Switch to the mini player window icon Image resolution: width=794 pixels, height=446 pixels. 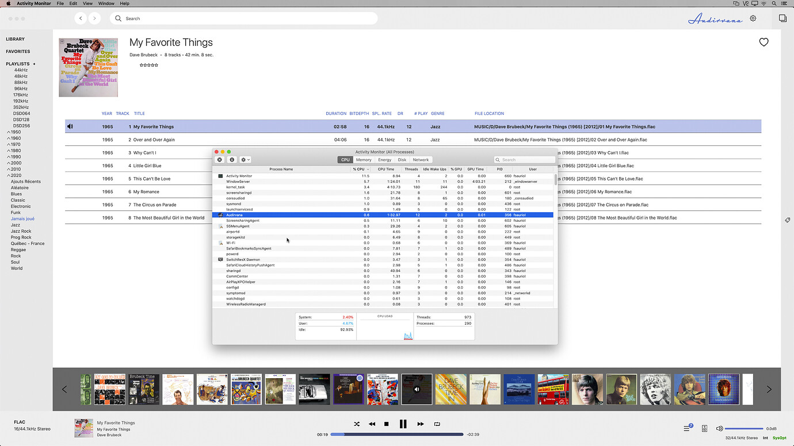pos(782,18)
